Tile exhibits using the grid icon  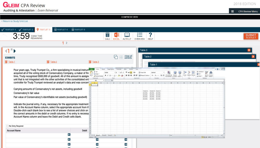click(121, 57)
